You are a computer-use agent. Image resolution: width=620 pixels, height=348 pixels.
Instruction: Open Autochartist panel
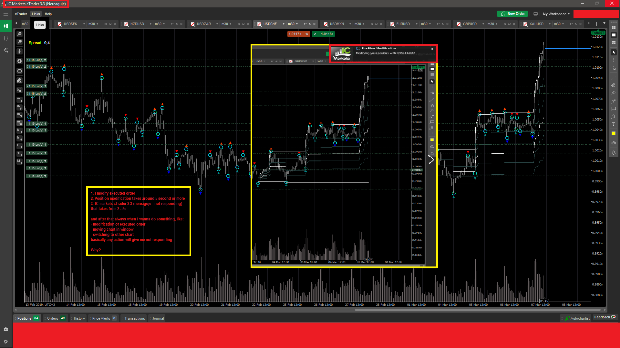pyautogui.click(x=577, y=318)
